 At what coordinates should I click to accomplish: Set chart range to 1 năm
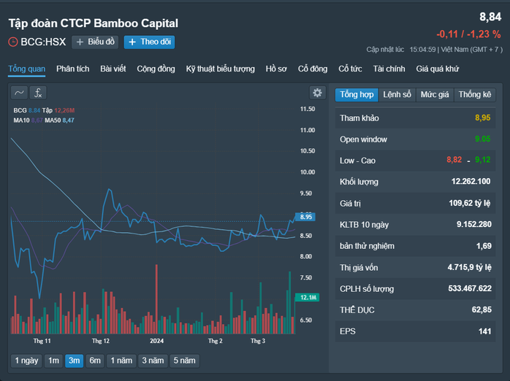pos(121,361)
